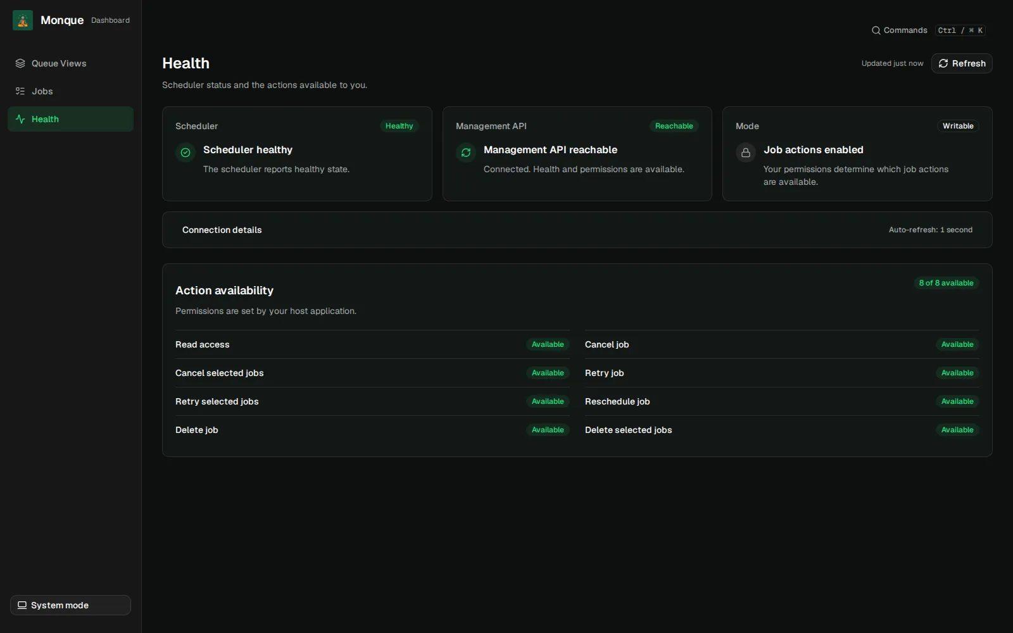Screen dimensions: 1013x633
Task: Click the Health pulse icon in sidebar
Action: 20,119
